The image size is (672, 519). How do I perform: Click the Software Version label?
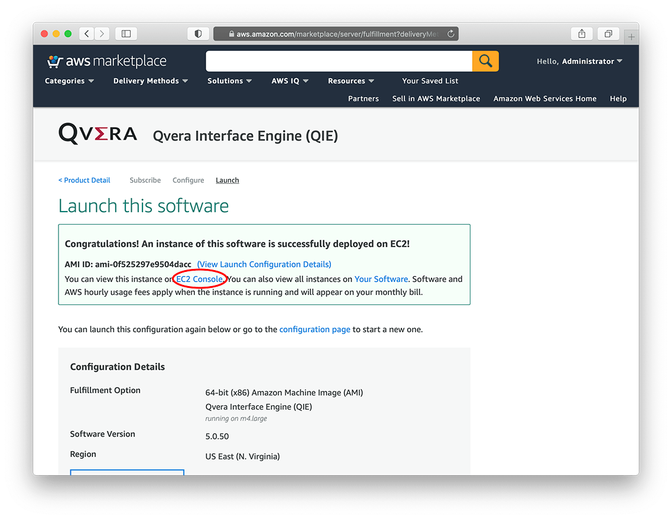[x=102, y=434]
